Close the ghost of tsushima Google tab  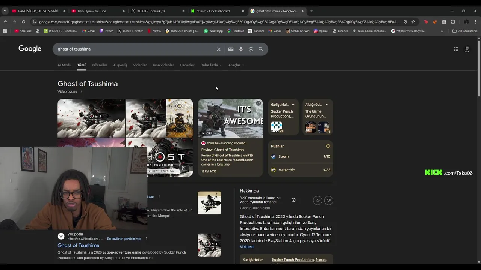click(x=303, y=11)
